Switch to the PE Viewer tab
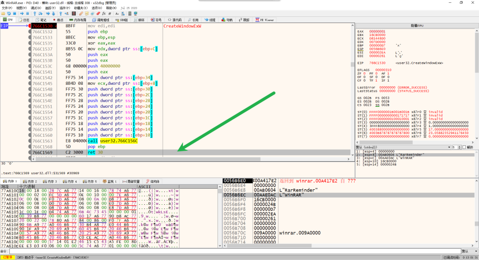 tap(265, 20)
